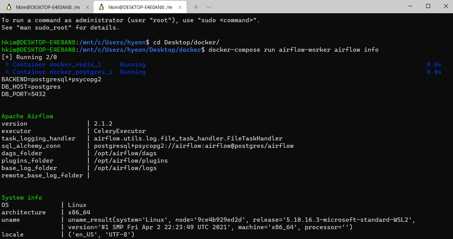Close the Windows Terminal window

pos(445,6)
